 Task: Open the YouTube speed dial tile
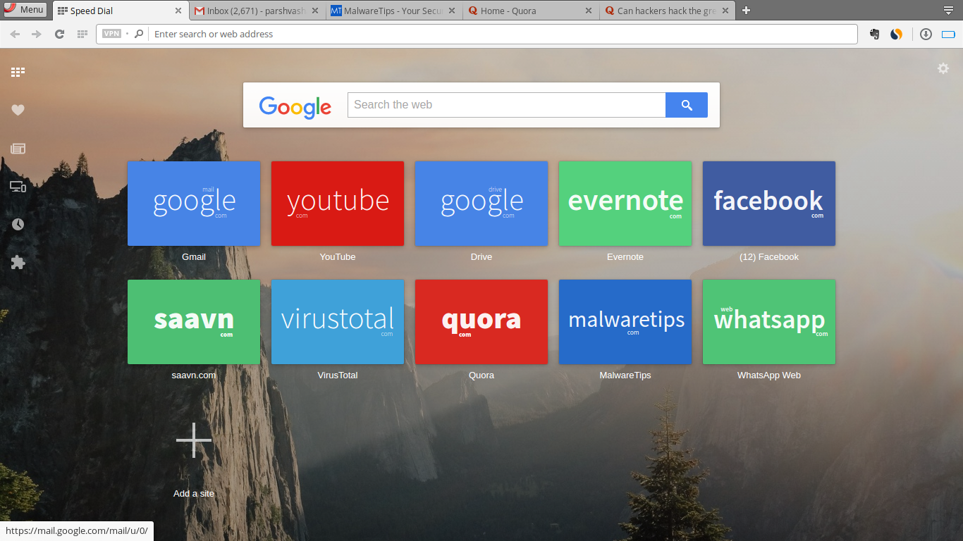click(338, 204)
